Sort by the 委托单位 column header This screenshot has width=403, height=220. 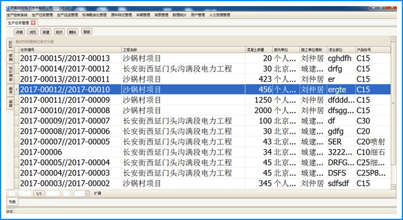pyautogui.click(x=286, y=50)
